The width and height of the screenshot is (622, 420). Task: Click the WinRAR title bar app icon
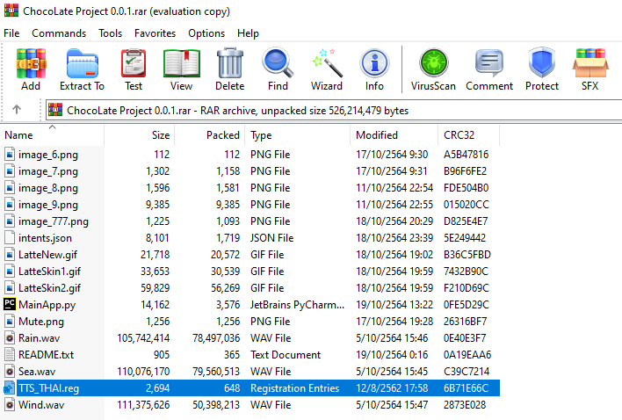[11, 11]
